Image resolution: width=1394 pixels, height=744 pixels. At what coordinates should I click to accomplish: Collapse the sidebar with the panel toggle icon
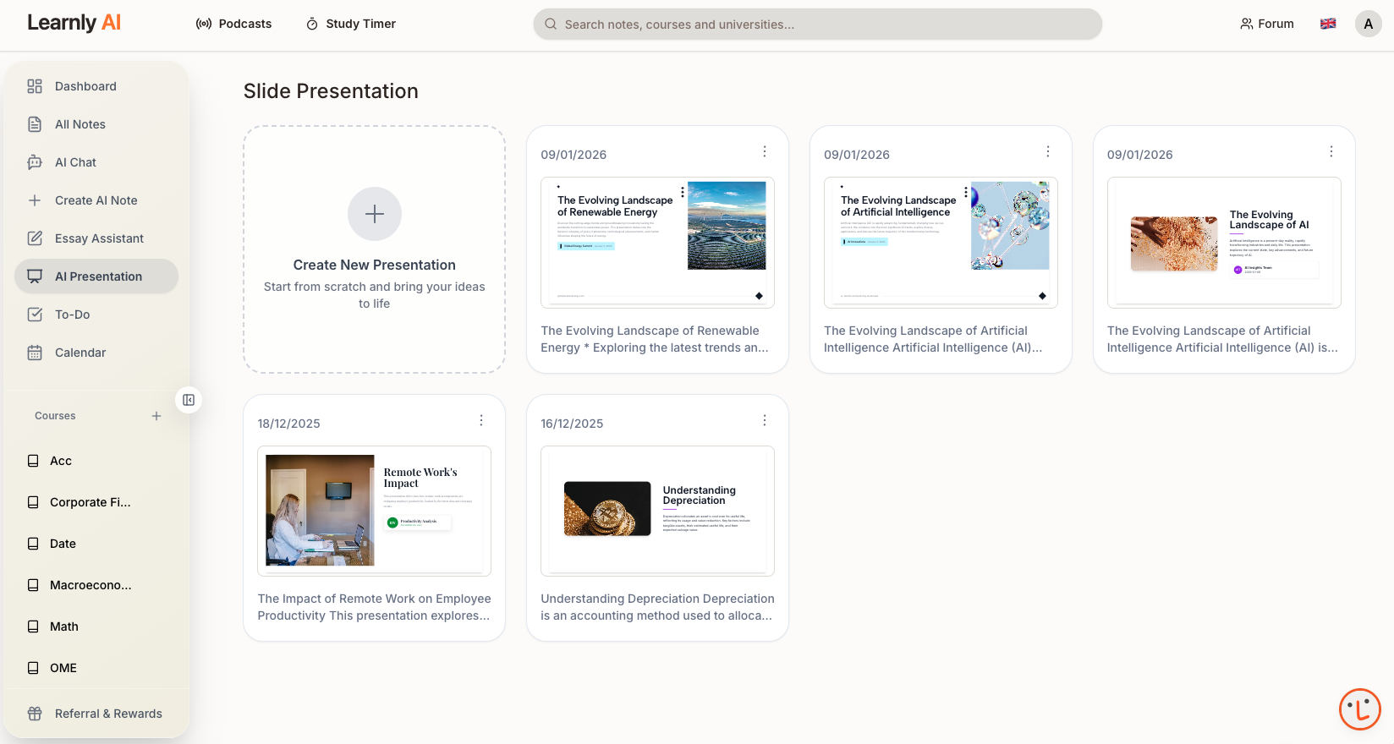[x=189, y=400]
